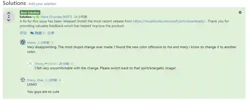Open Timmy's profile name link
This screenshot has width=247, height=100.
[39, 64]
